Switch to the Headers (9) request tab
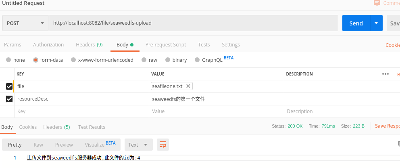 [x=89, y=44]
